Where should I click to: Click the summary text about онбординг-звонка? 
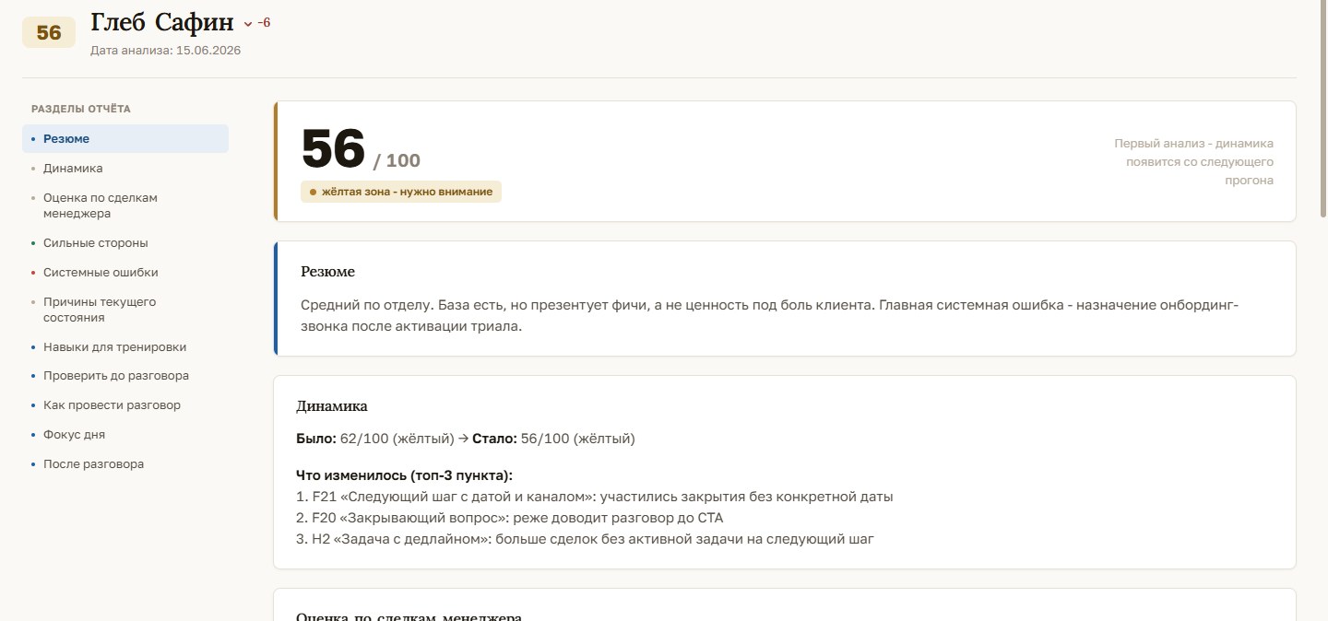(769, 315)
